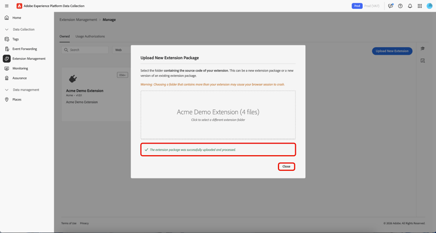
Task: Open the Web platform dropdown
Action: click(x=122, y=50)
